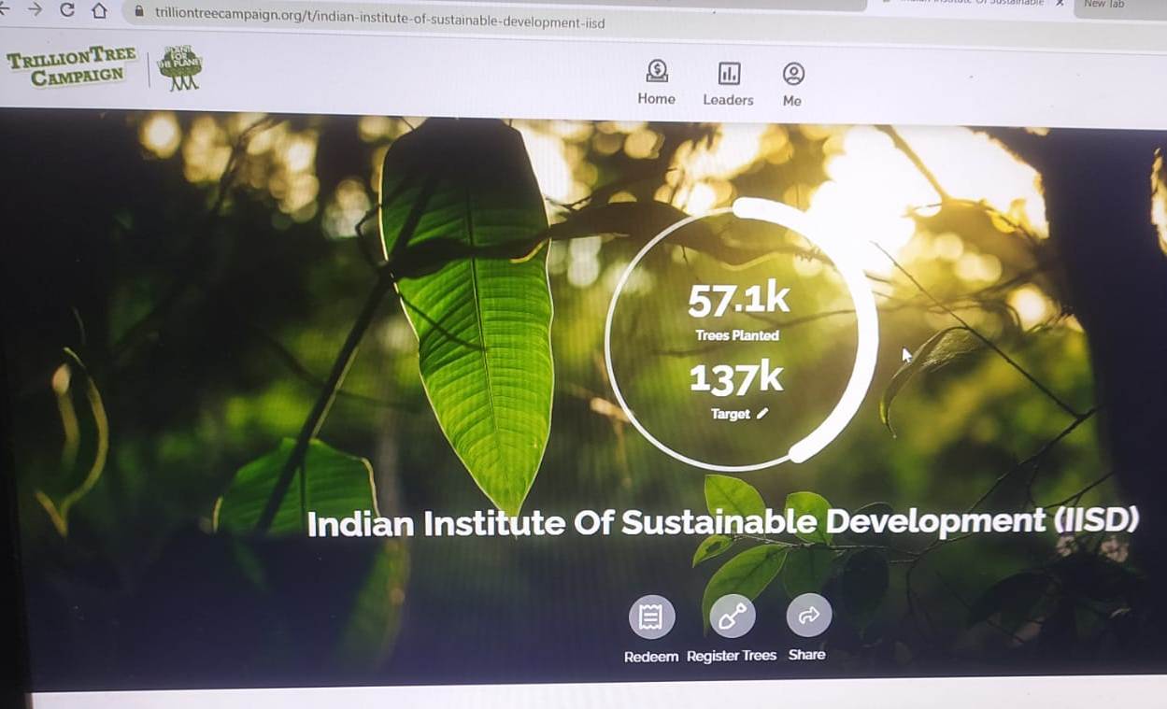Click the 137k target value
Viewport: 1167px width, 709px height.
coord(736,378)
